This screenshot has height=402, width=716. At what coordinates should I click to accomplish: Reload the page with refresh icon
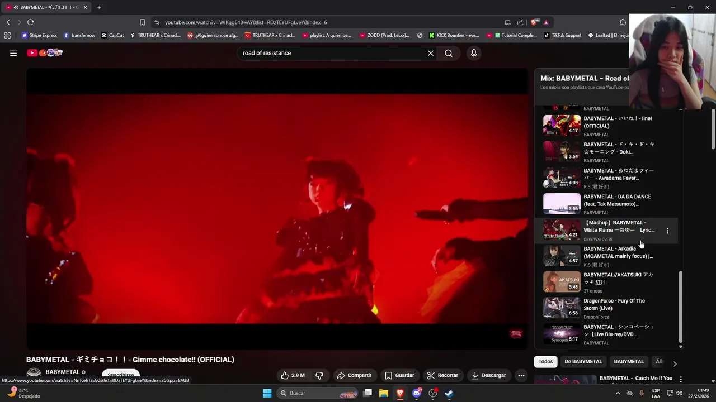pyautogui.click(x=30, y=22)
